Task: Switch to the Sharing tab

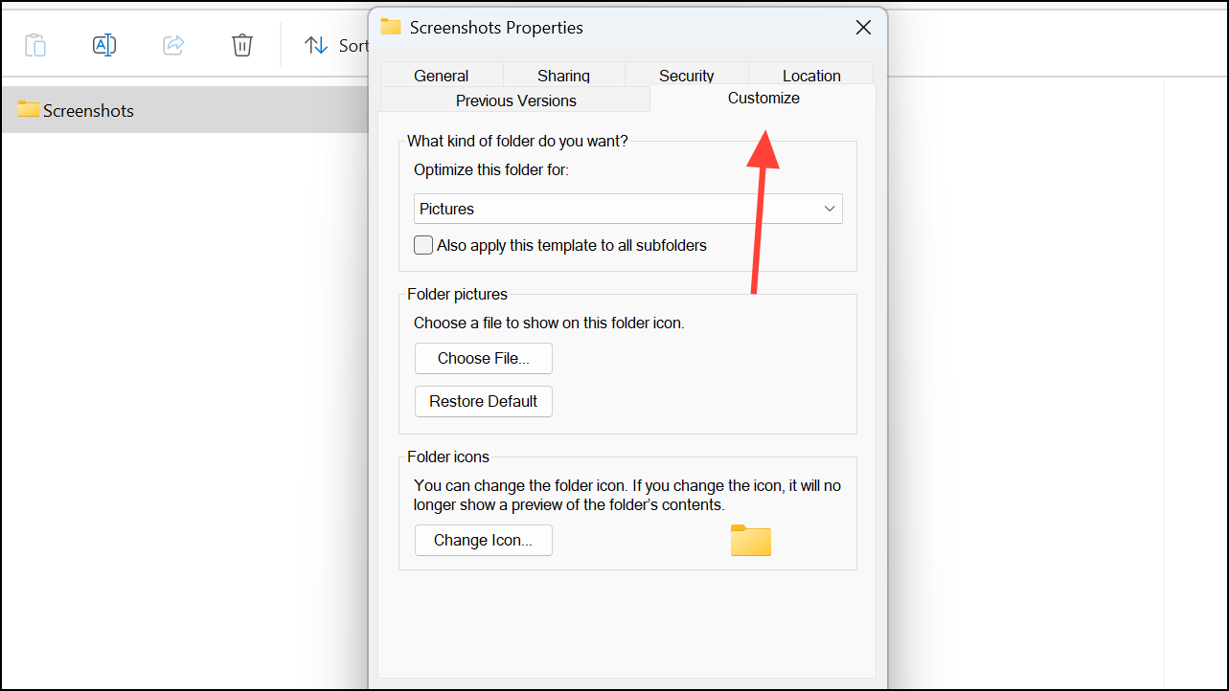Action: [563, 75]
